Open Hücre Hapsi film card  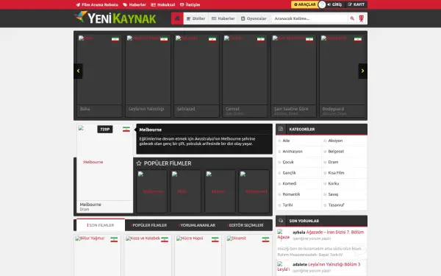pyautogui.click(x=198, y=255)
